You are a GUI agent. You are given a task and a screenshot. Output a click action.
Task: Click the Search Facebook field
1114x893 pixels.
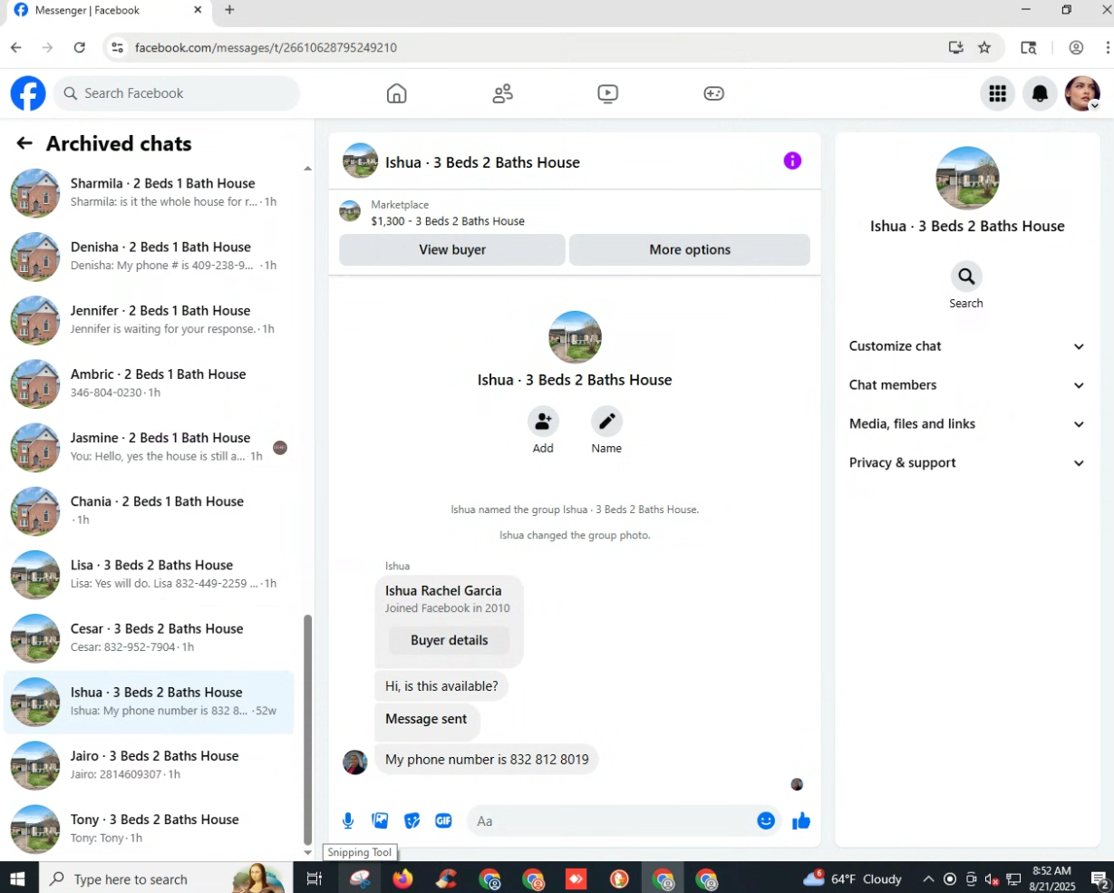point(177,93)
